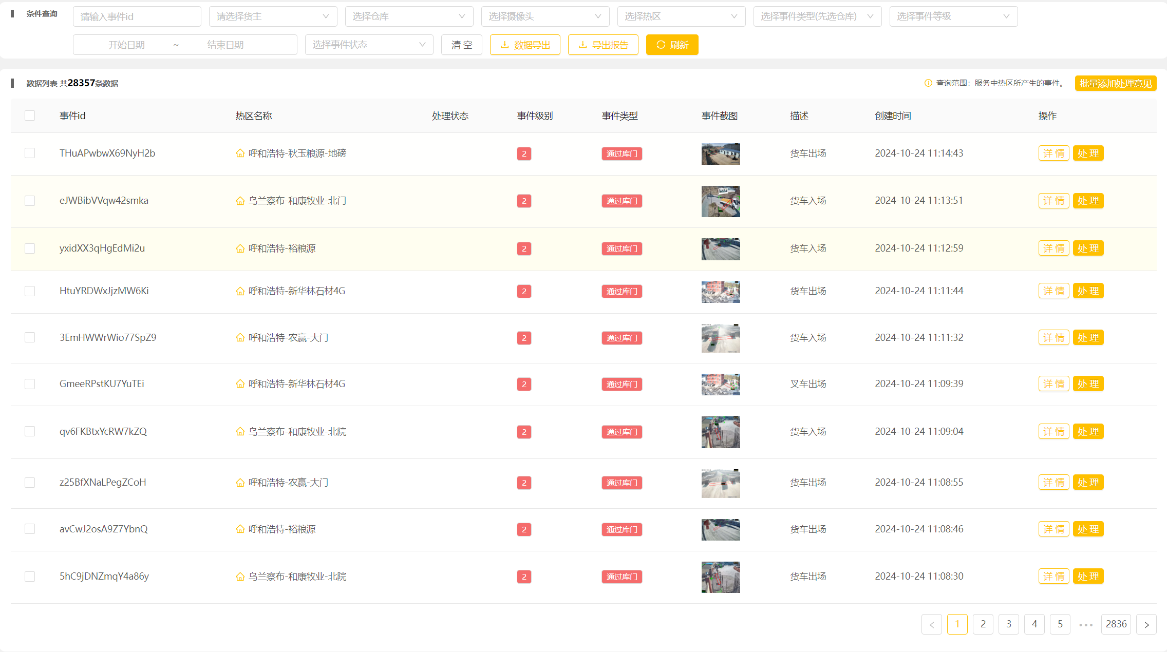Image resolution: width=1167 pixels, height=652 pixels.
Task: Check the row for THuAPwbwX69NyH2b
Action: tap(30, 154)
